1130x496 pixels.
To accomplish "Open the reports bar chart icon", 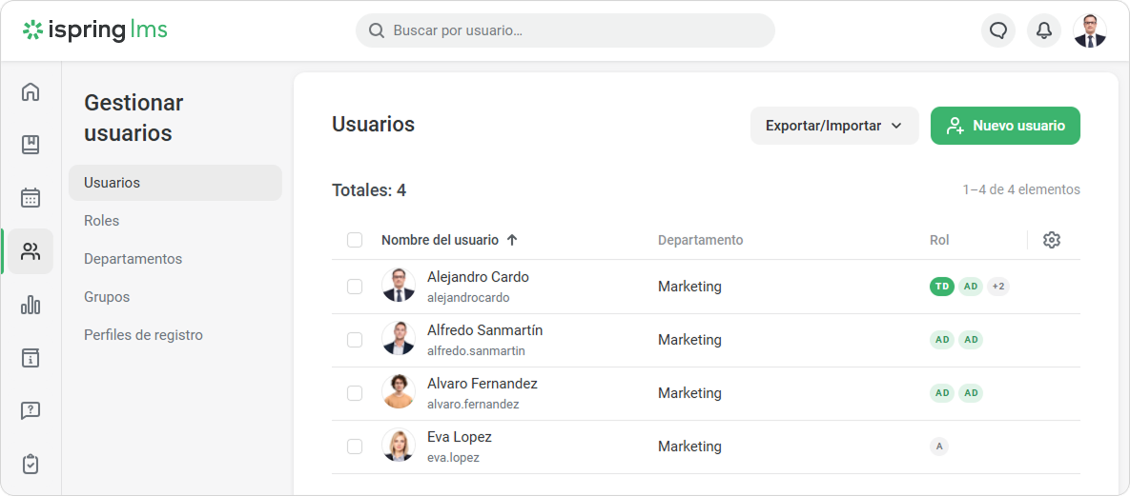I will 31,305.
